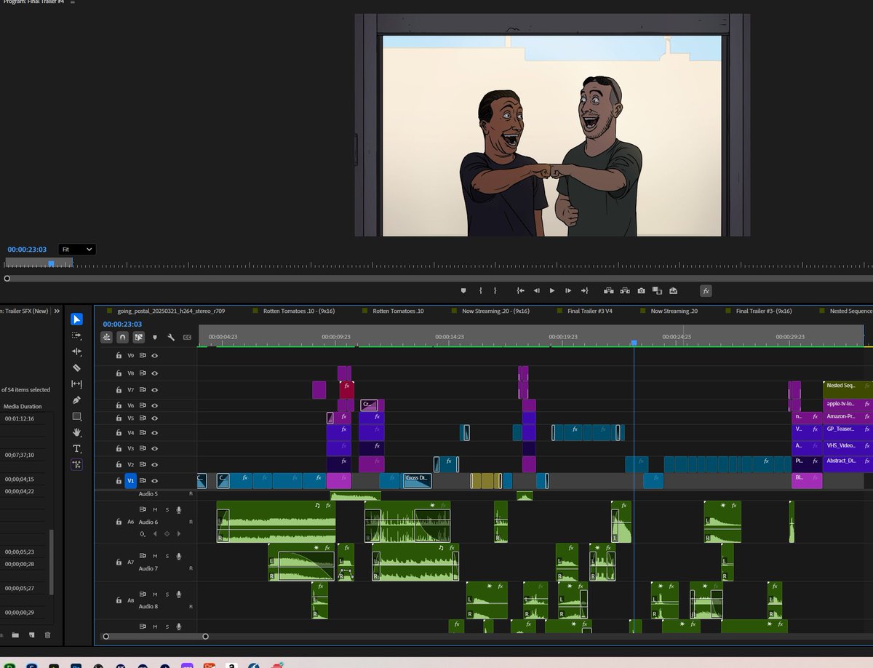
Task: Select the Track Select Forward tool
Action: pos(76,335)
